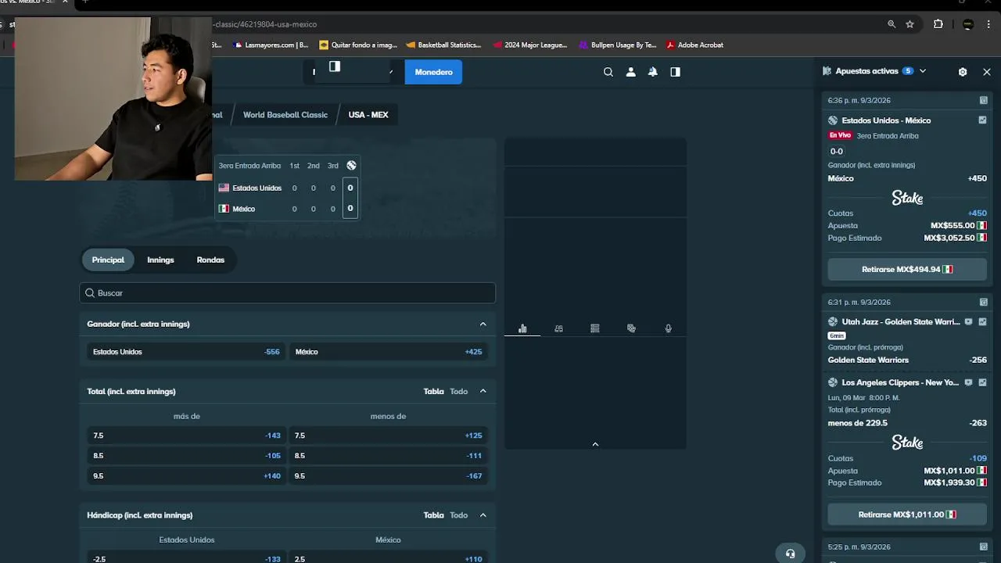
Task: Click Estados Unidos - México bet title
Action: coord(886,120)
